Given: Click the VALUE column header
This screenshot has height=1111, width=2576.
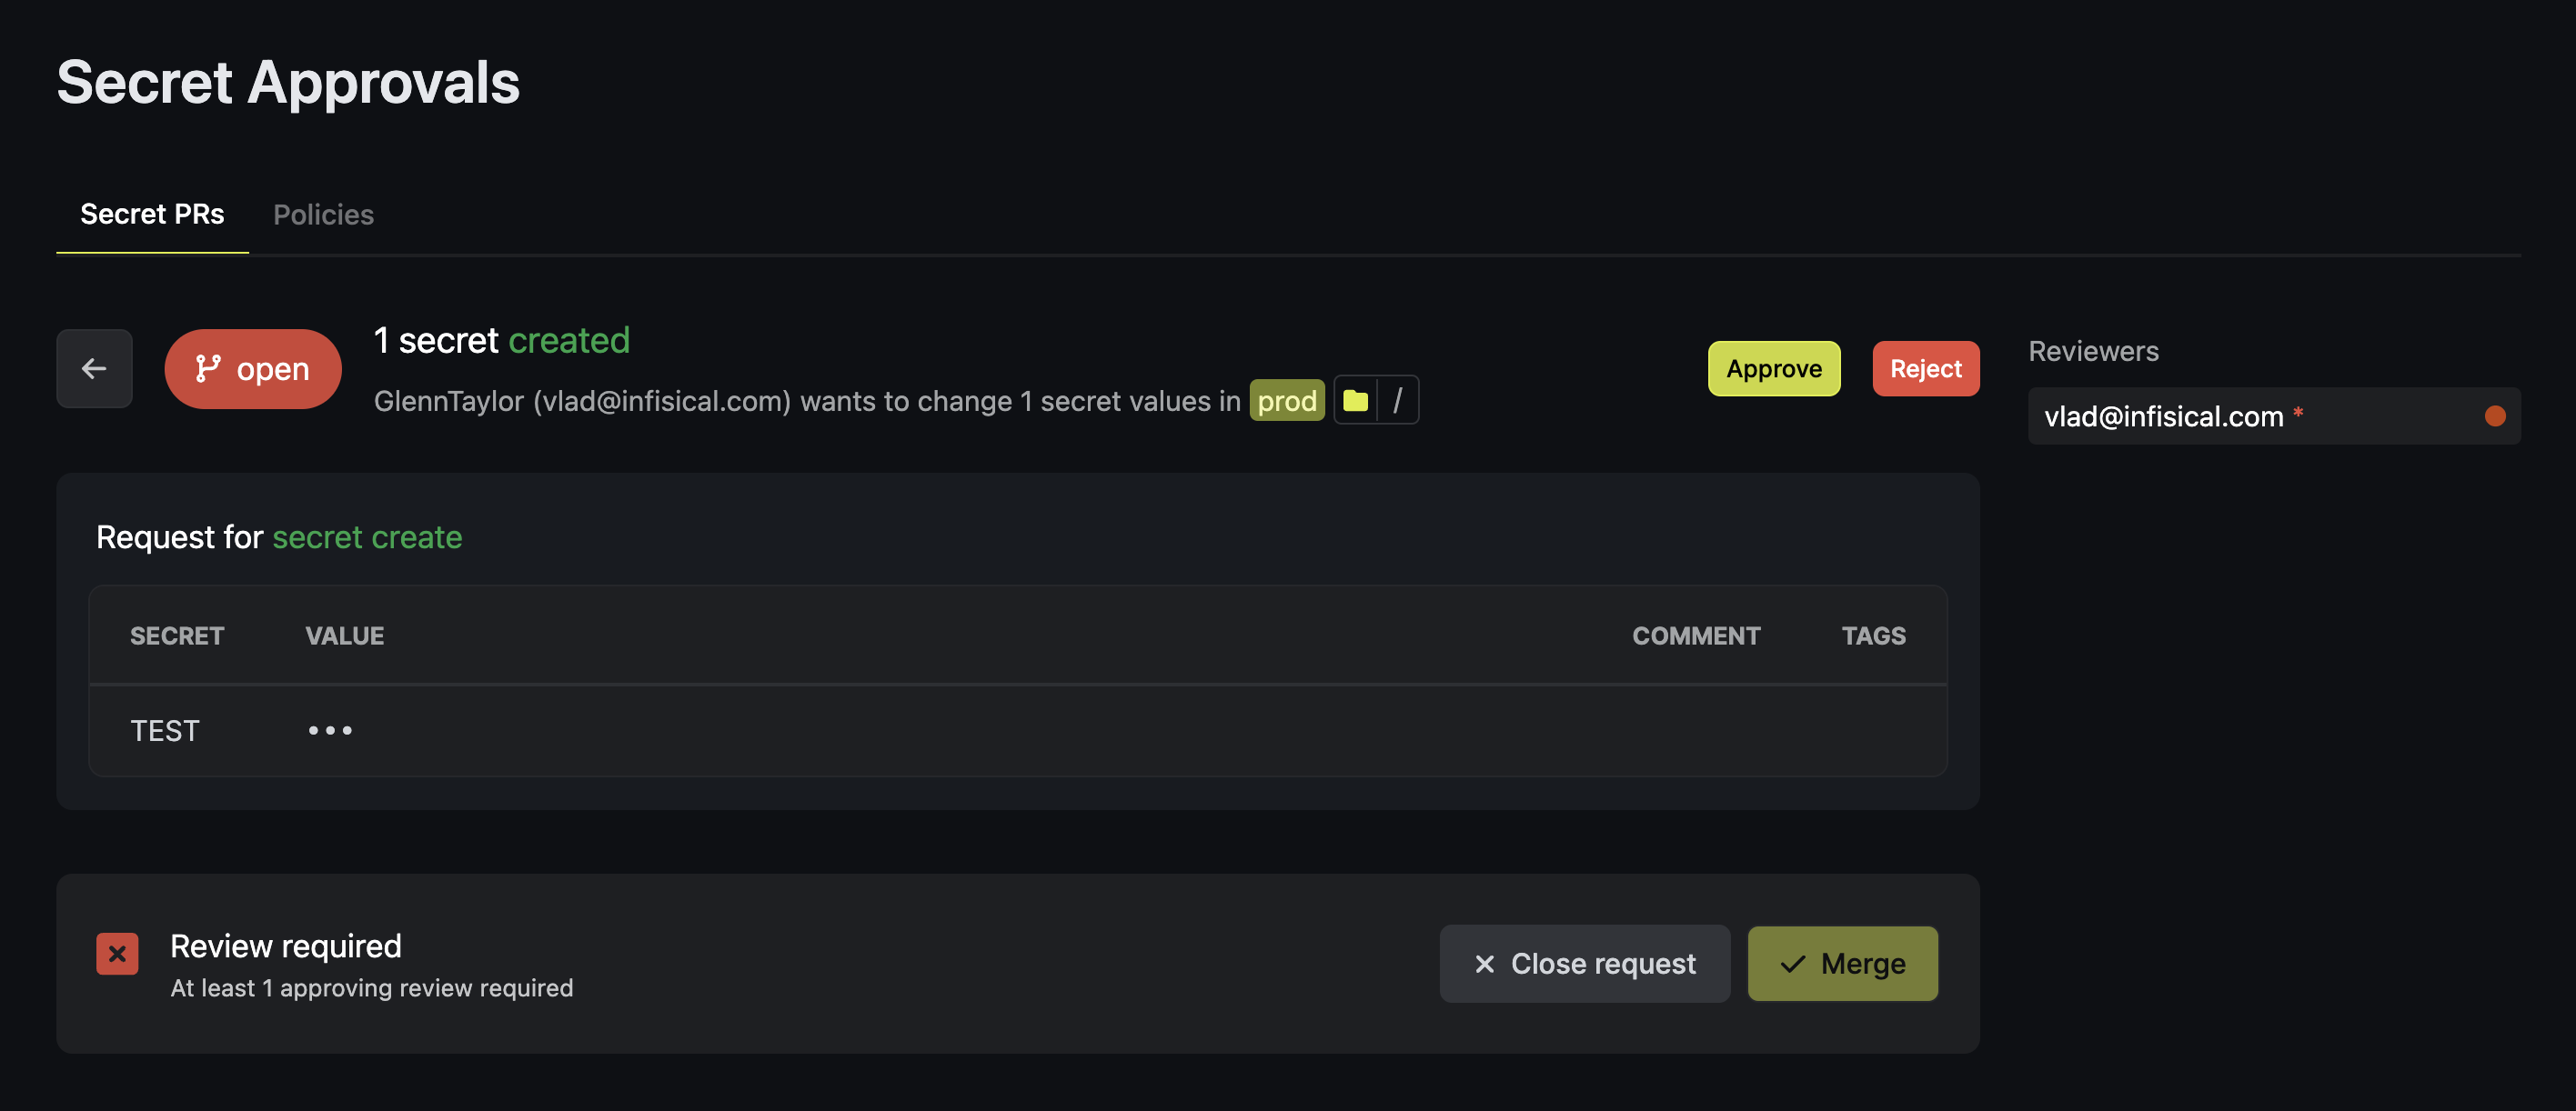Looking at the screenshot, I should 344,636.
